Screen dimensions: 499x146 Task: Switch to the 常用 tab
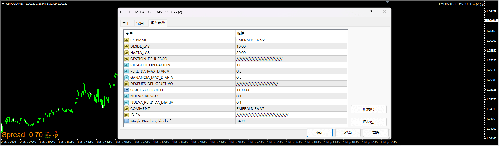140,23
